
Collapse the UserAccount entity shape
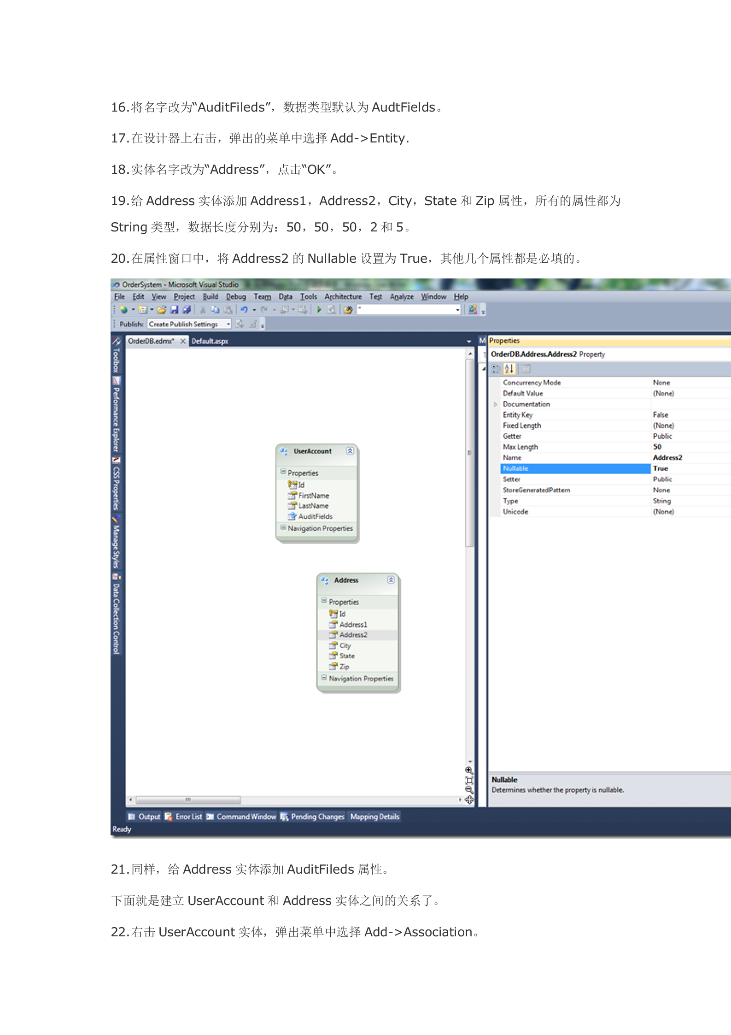[350, 451]
